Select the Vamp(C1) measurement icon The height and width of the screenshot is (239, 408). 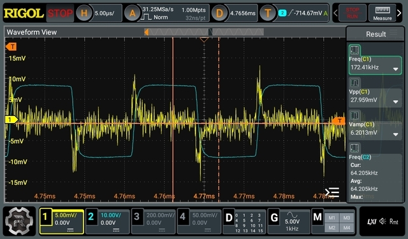click(354, 115)
